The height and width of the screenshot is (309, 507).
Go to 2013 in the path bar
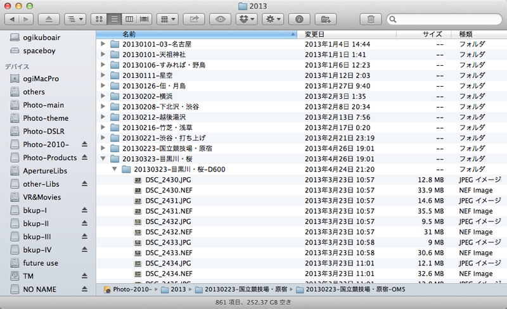(177, 289)
